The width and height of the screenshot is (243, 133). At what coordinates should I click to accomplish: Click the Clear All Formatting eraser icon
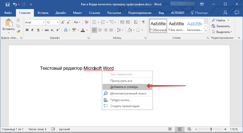[87, 22]
